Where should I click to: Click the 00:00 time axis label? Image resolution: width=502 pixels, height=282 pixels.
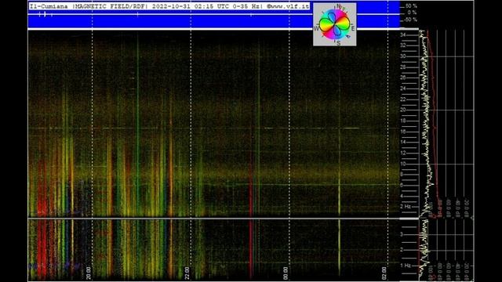click(x=286, y=273)
